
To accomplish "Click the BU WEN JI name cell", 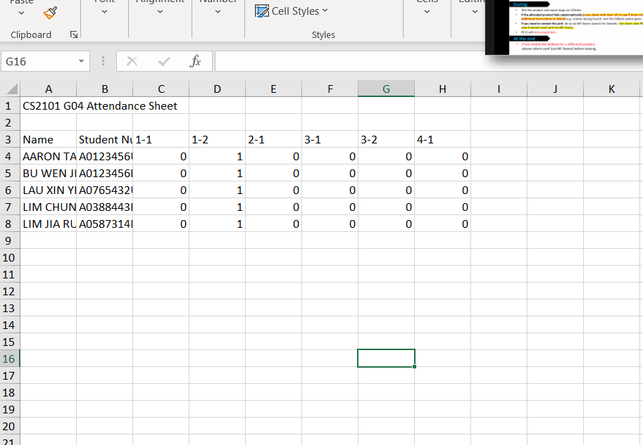I will coord(49,173).
